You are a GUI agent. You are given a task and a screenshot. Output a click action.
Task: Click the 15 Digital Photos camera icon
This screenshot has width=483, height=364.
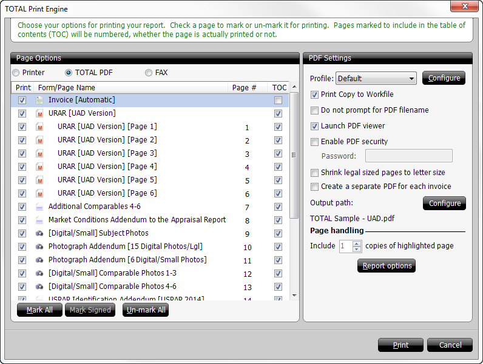click(39, 247)
